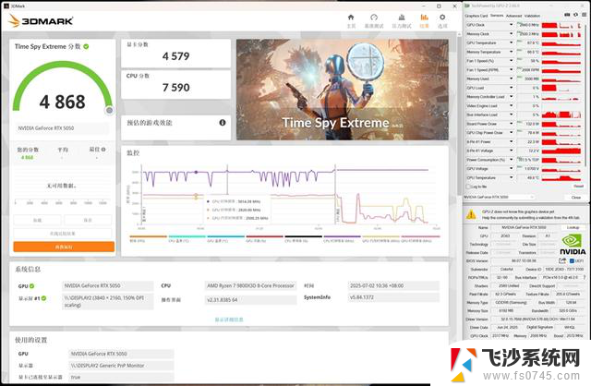Click the 3DMark logo in the header
The image size is (591, 386).
pos(41,20)
